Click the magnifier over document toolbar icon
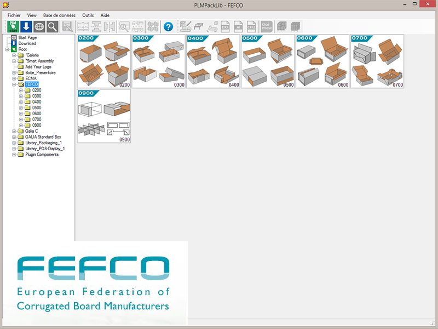This screenshot has width=438, height=329. 124,26
